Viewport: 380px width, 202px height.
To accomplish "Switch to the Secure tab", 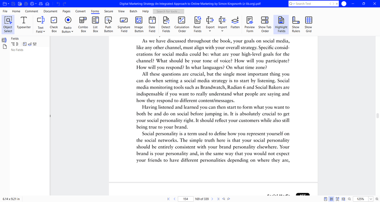I will pyautogui.click(x=108, y=11).
